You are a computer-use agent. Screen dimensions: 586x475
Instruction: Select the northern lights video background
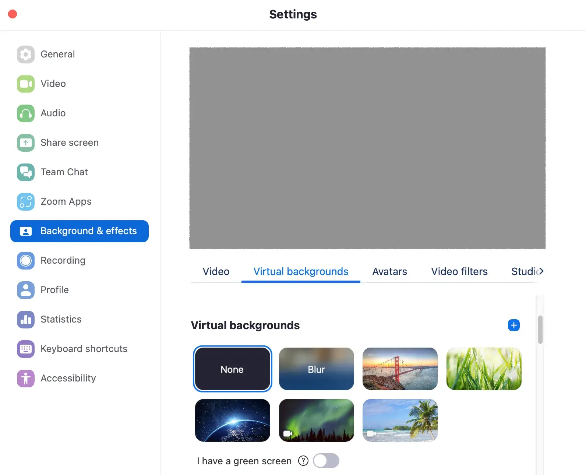pyautogui.click(x=317, y=421)
